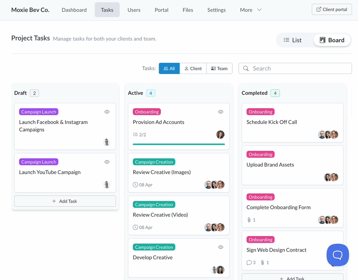Click the comments icon on Sign Web Design Contract
This screenshot has width=358, height=280.
(249, 262)
